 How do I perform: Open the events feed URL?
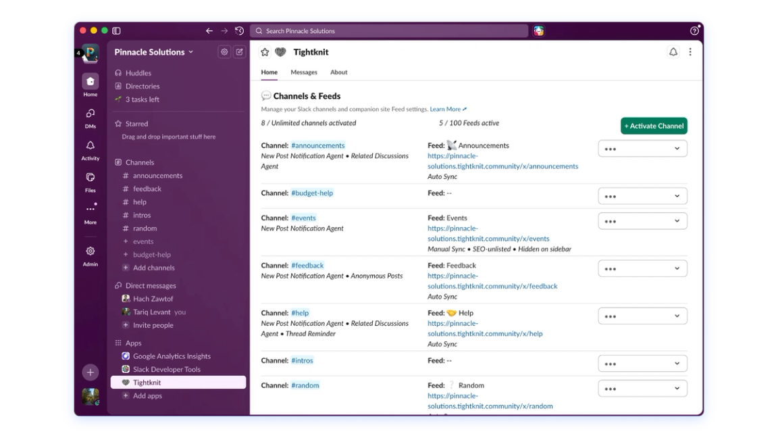488,234
